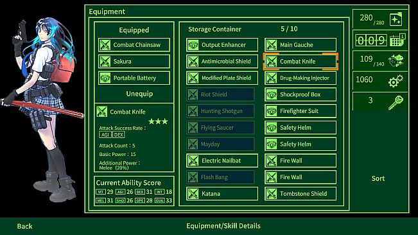
Task: Click the weapon icon on Combat Chainsaw
Action: click(105, 45)
